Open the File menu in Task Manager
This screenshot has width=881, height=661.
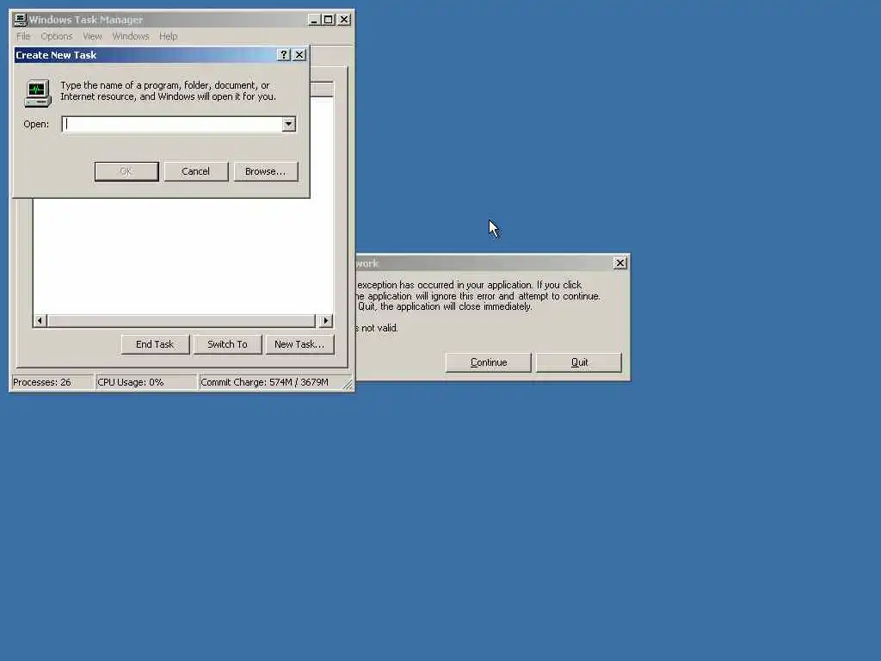(23, 36)
